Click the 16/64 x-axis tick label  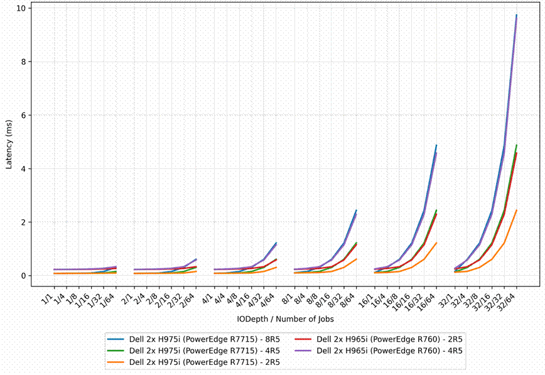point(428,302)
